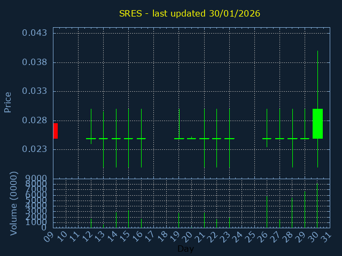Click the red candlestick on day 09
The width and height of the screenshot is (342, 256).
[55, 131]
